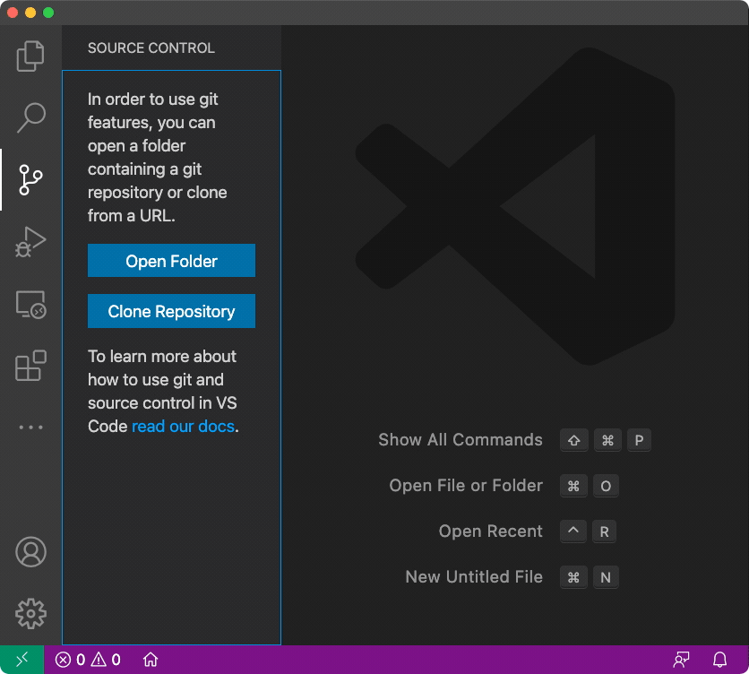The height and width of the screenshot is (674, 749).
Task: Close the window with red button
Action: coord(13,13)
